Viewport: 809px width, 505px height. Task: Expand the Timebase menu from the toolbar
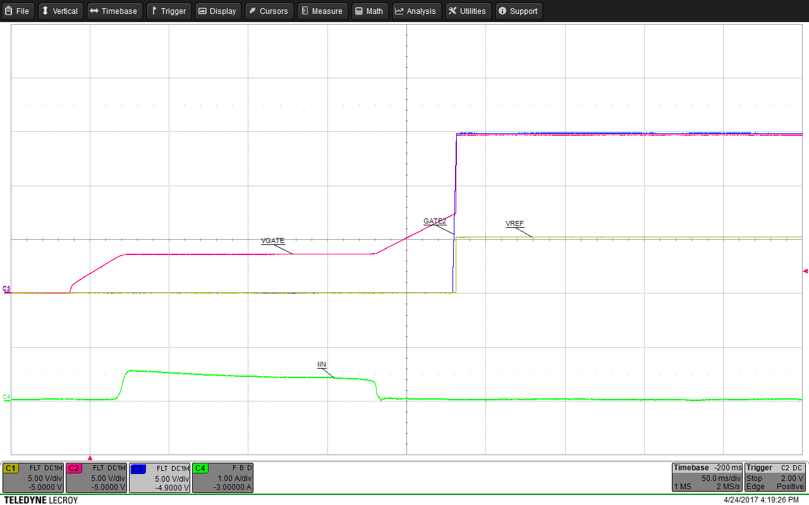tap(114, 11)
